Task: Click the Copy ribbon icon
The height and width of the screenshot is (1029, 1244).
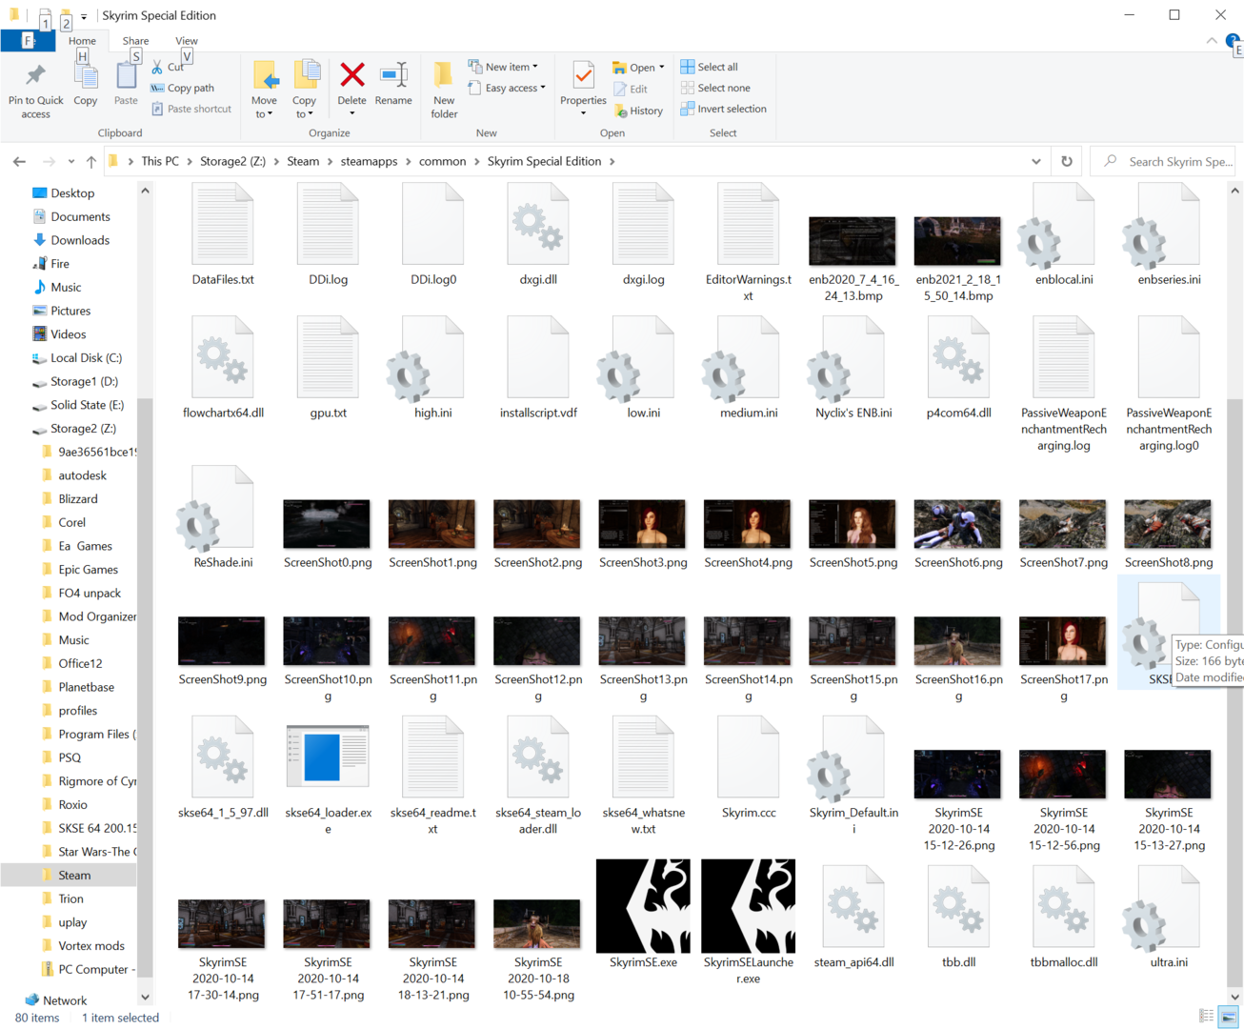Action: click(x=86, y=76)
